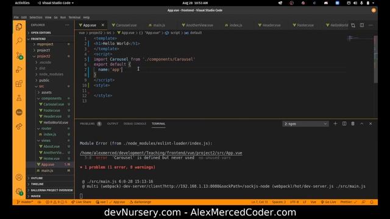Open the Testing flask icon view
Image resolution: width=390 pixels, height=219 pixels.
(19, 98)
